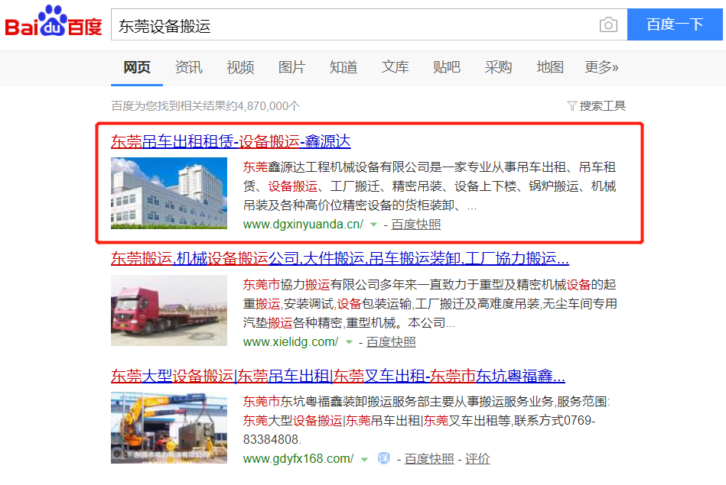Open the 地图 tab

click(x=549, y=67)
